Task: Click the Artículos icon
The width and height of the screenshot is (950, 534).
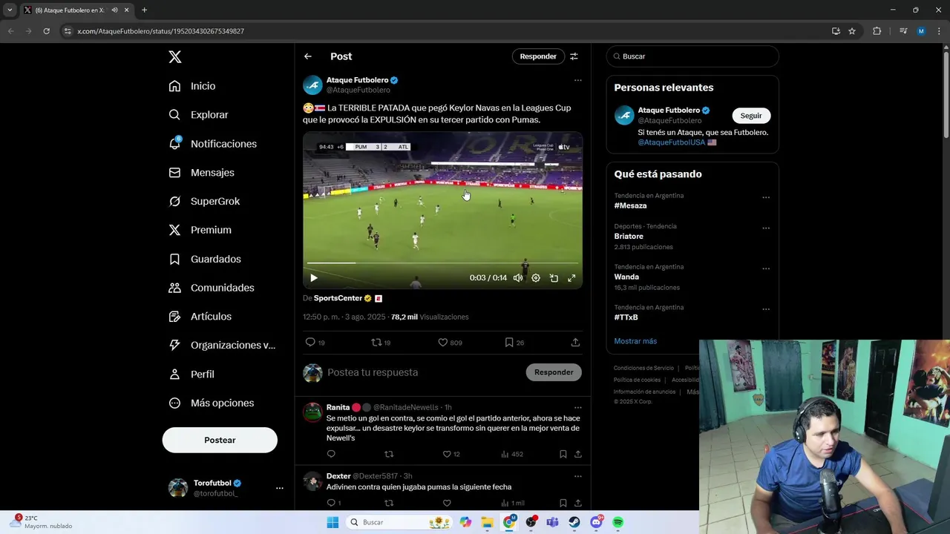Action: coord(174,317)
